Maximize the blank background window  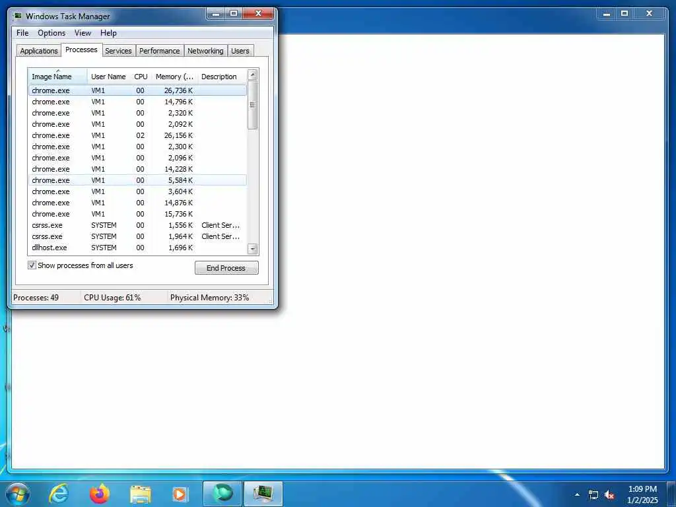[625, 14]
